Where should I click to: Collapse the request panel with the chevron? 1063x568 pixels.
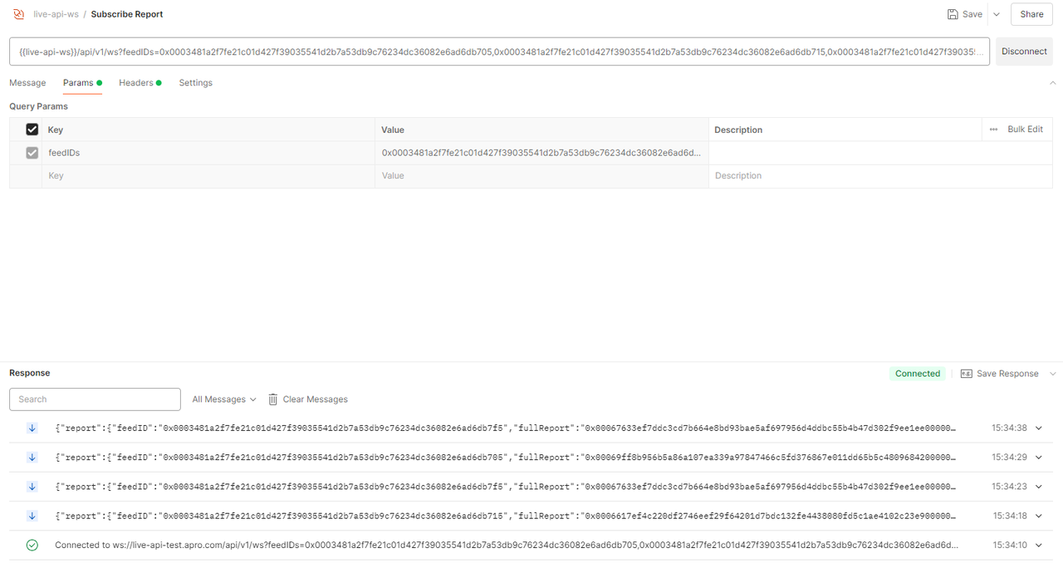coord(1053,83)
